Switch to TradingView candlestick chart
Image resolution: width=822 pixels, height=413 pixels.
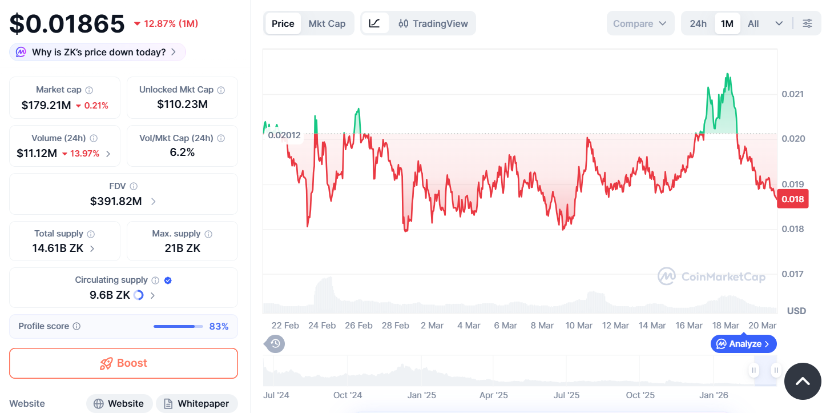[x=433, y=23]
